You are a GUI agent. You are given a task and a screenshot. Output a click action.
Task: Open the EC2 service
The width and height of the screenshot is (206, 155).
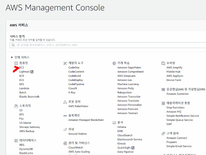point(22,67)
